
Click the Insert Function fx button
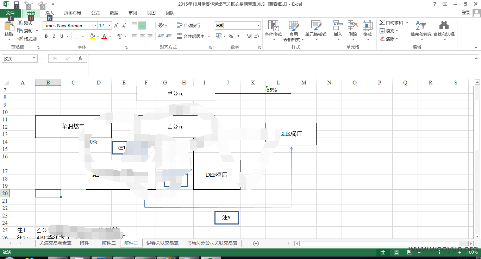(80, 58)
